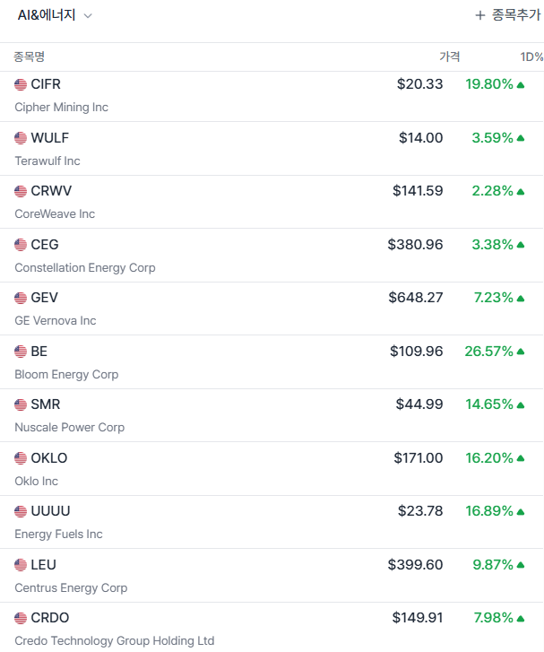Click the $648.27 price of GE Vernova

pyautogui.click(x=415, y=298)
